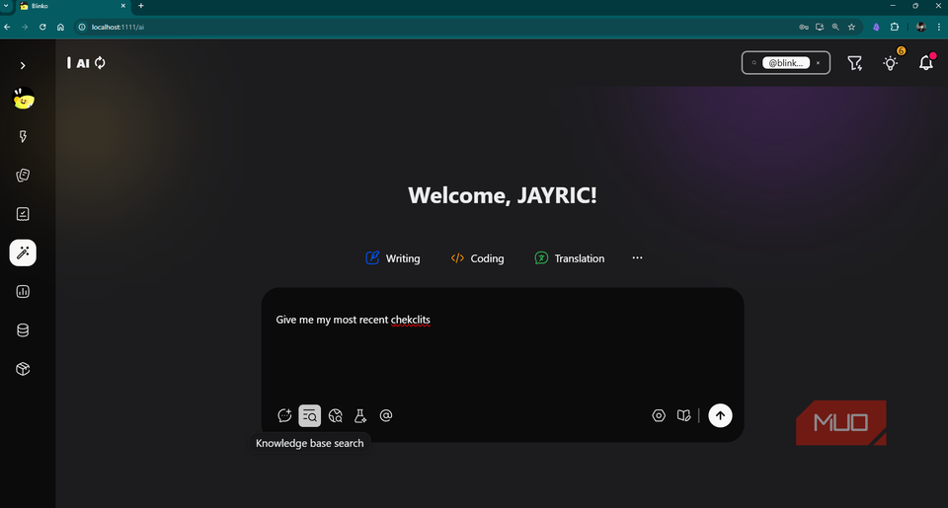The image size is (948, 508).
Task: Select the Translation prompt tab
Action: 569,258
